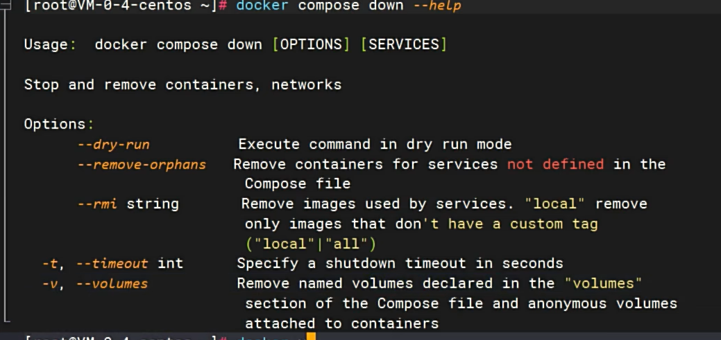Click the '("local"|"all")' values text

coord(311,244)
